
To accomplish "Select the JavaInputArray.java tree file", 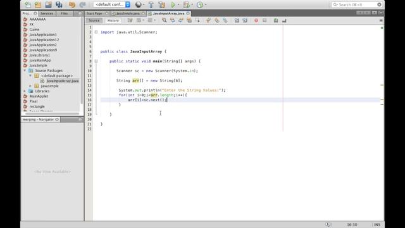I will [63, 80].
